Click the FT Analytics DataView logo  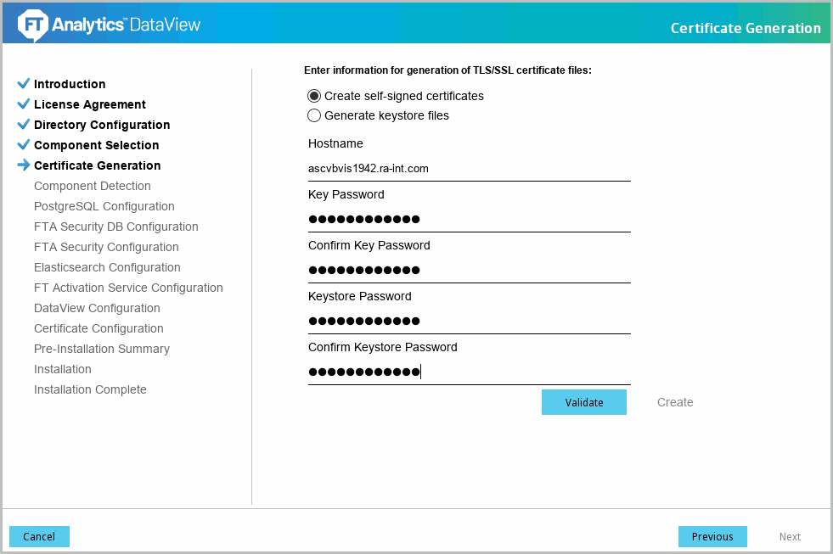coord(109,25)
